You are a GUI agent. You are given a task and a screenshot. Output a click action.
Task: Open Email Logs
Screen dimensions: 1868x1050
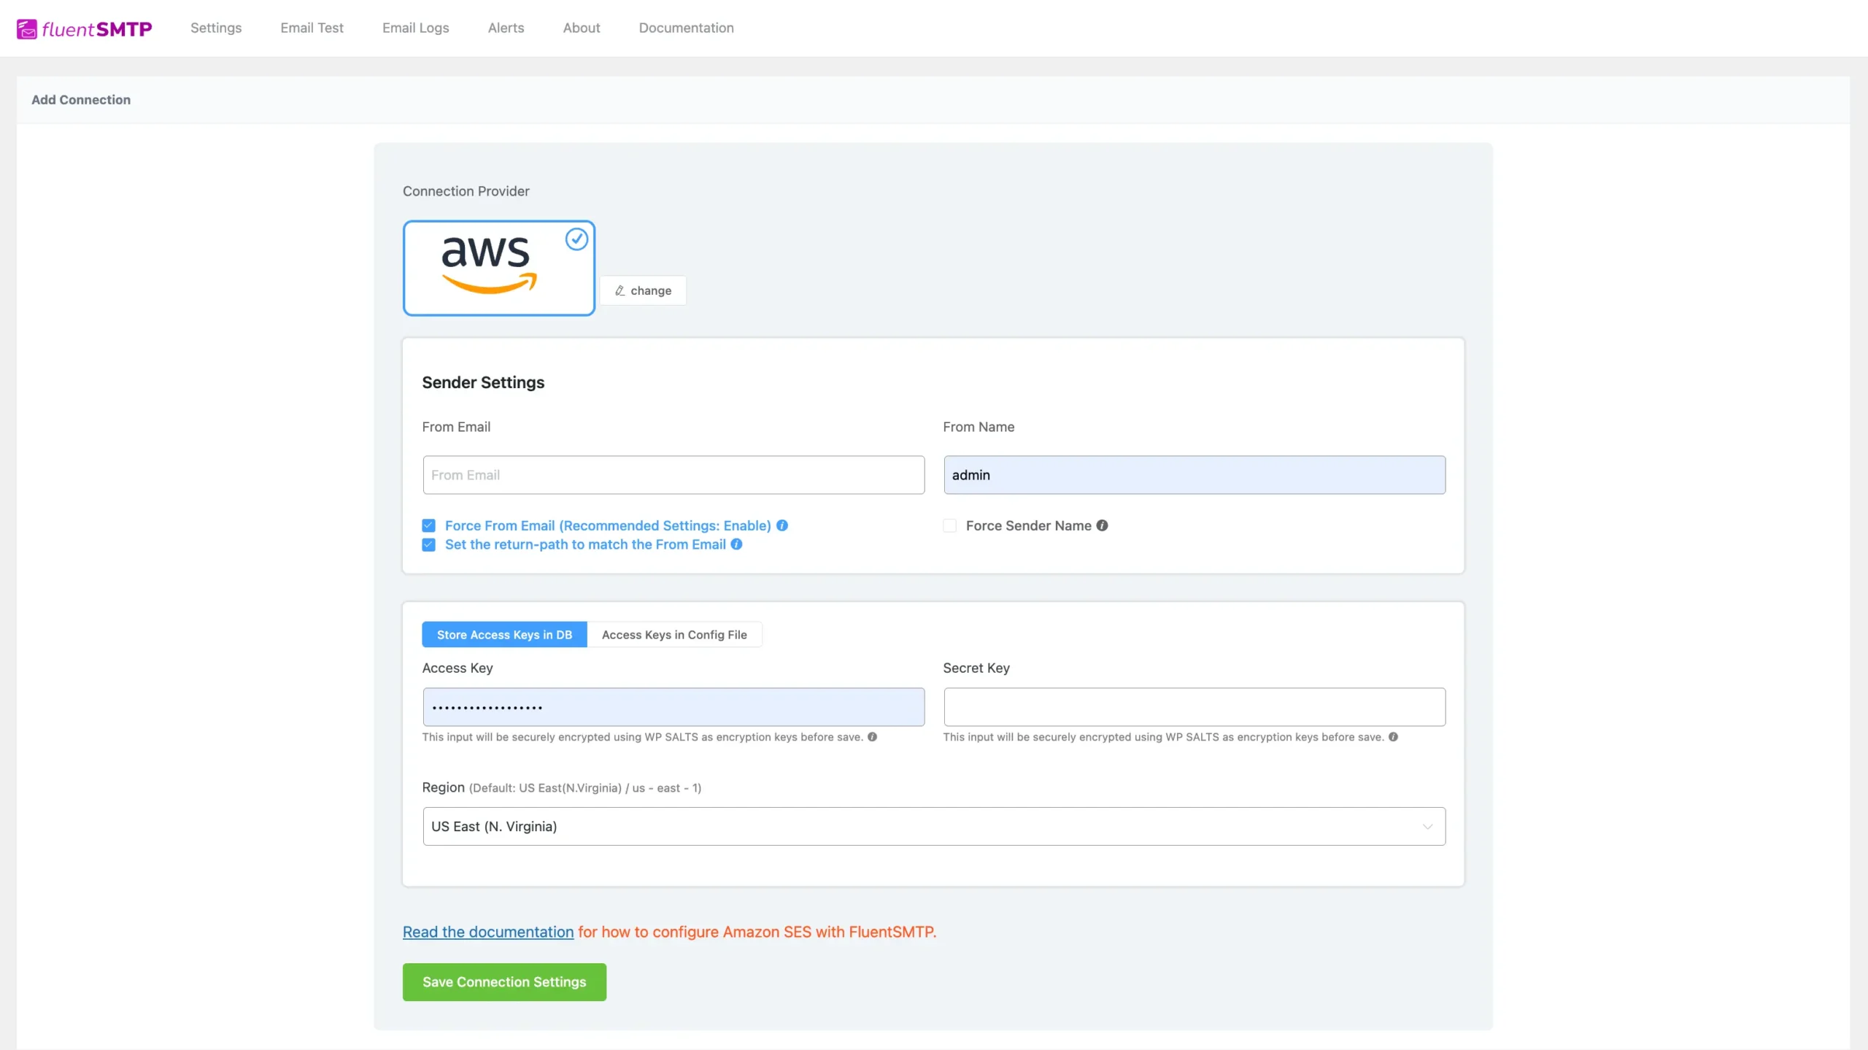pos(415,28)
